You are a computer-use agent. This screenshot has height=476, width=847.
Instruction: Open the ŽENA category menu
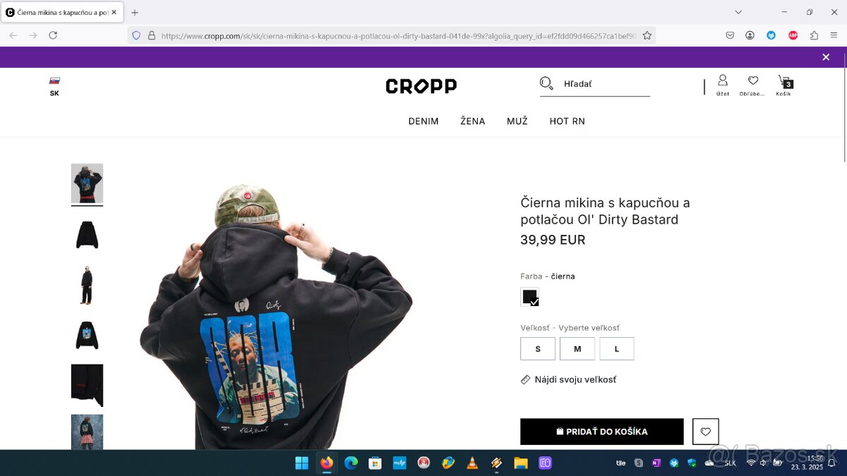click(x=473, y=121)
